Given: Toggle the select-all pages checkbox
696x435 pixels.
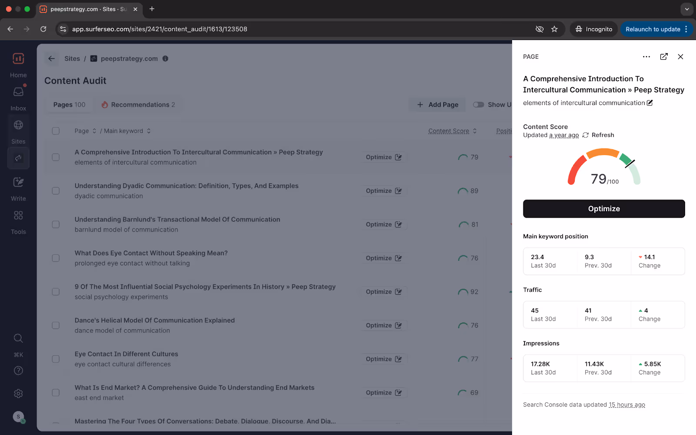Looking at the screenshot, I should [56, 131].
